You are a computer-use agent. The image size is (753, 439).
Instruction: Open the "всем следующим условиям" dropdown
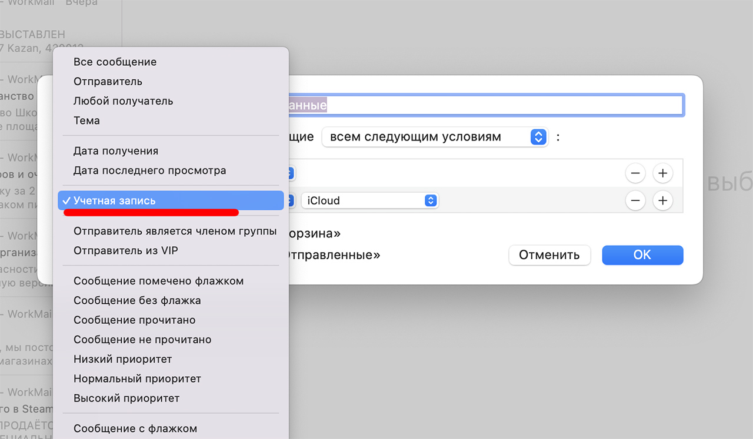coord(434,137)
